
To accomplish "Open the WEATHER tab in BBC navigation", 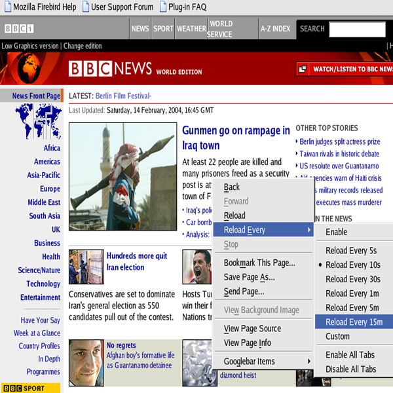I will tap(191, 29).
